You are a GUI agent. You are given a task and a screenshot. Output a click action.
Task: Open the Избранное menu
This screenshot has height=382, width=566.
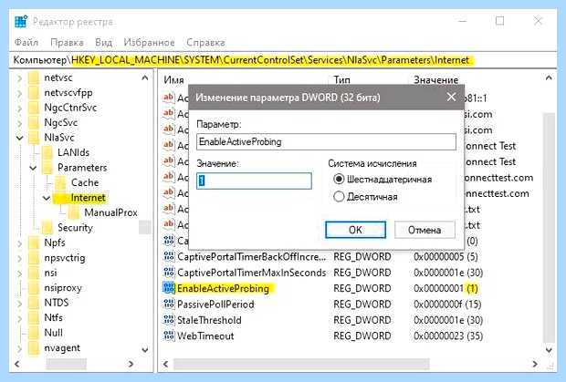pyautogui.click(x=149, y=42)
